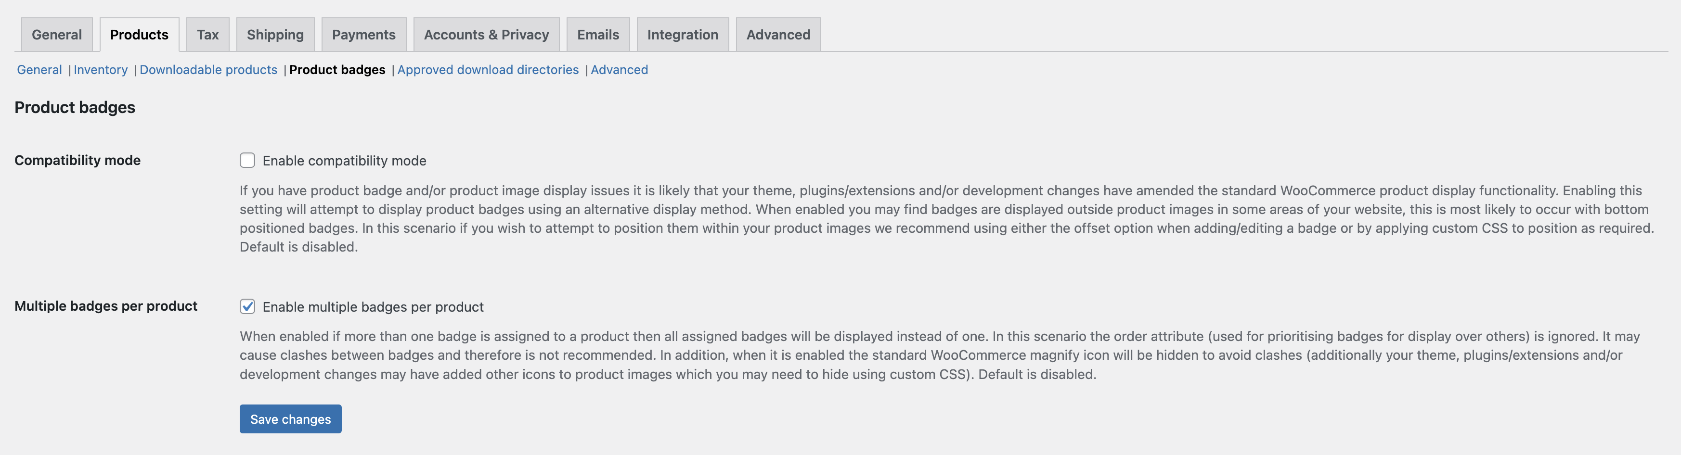Open Approved download directories link
This screenshot has width=1681, height=455.
[x=488, y=70]
